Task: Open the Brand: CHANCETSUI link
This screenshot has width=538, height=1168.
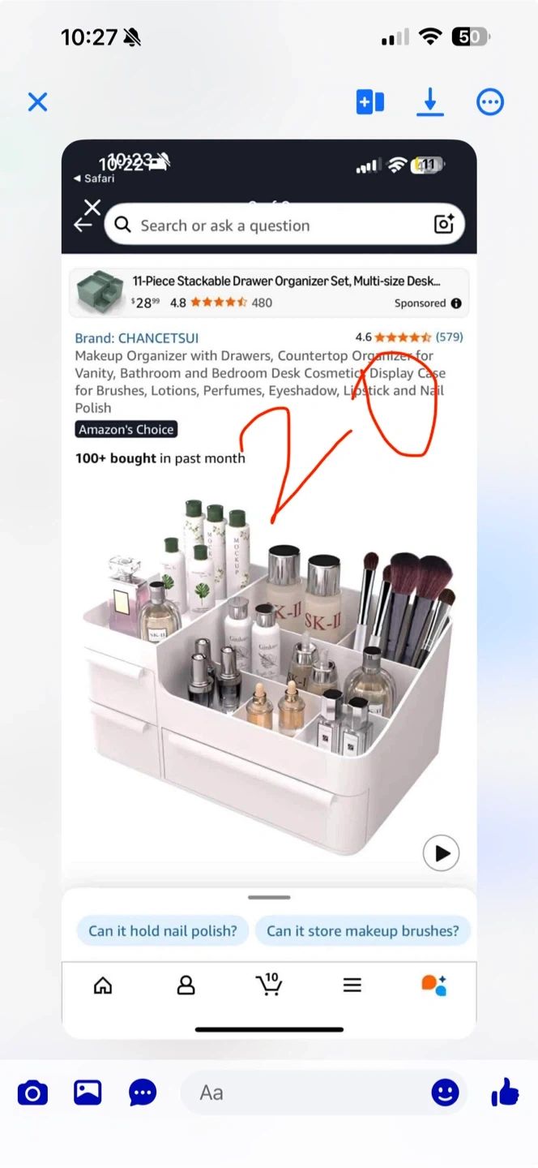Action: [137, 338]
